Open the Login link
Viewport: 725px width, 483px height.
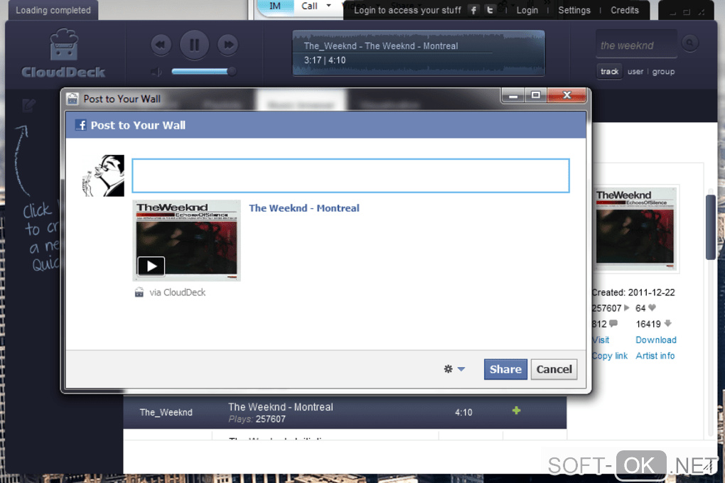point(527,10)
